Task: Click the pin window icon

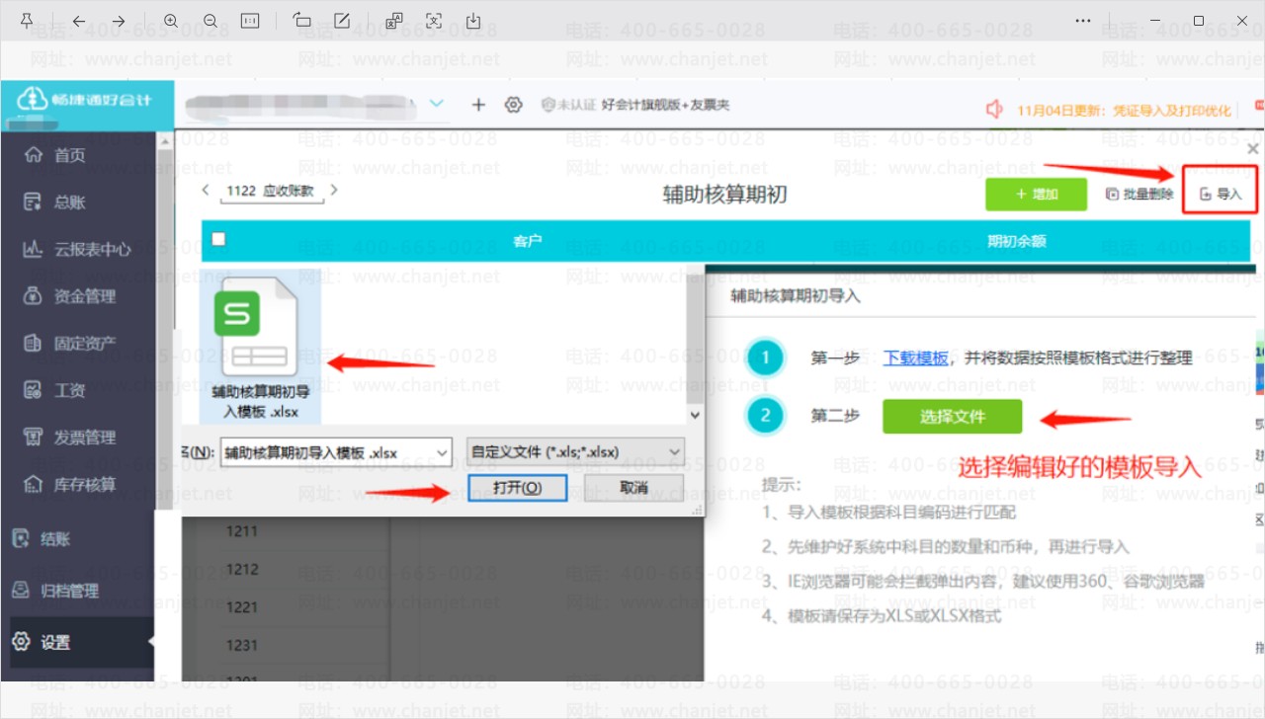Action: pyautogui.click(x=27, y=21)
